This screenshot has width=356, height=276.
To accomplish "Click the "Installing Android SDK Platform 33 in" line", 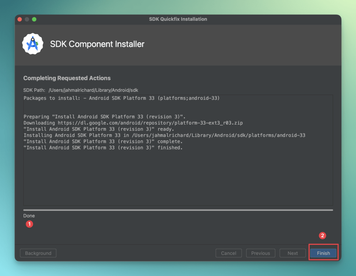I will [x=164, y=135].
